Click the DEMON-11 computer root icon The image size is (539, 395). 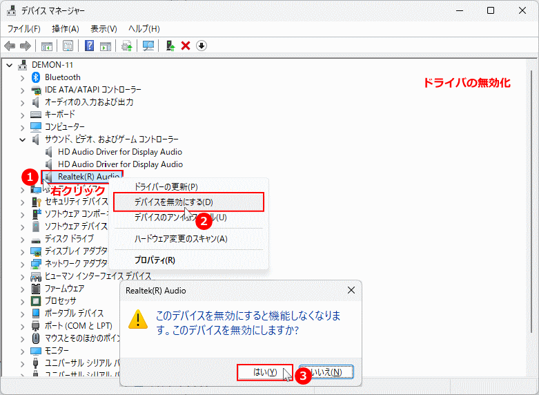coord(23,65)
